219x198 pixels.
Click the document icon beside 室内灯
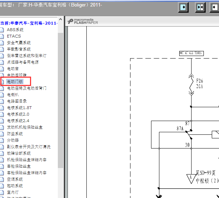[x=2, y=192]
